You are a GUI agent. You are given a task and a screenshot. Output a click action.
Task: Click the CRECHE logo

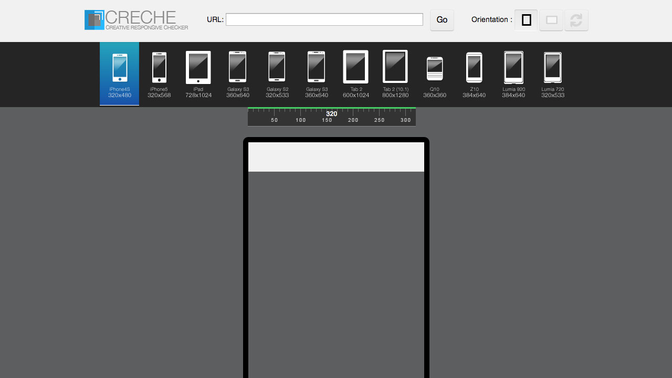(136, 20)
